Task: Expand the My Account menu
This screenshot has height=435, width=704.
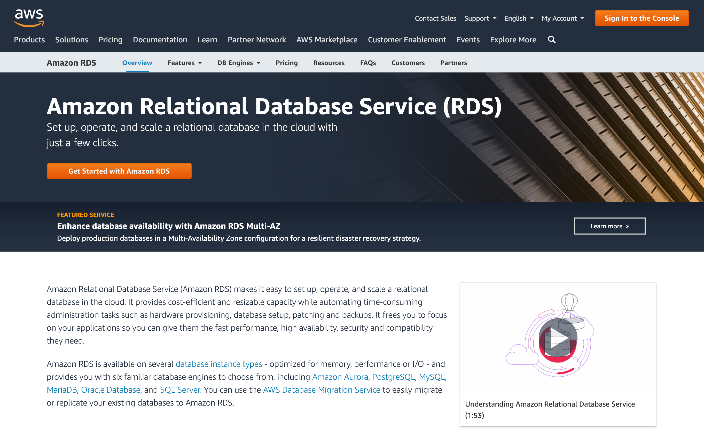Action: (x=562, y=18)
